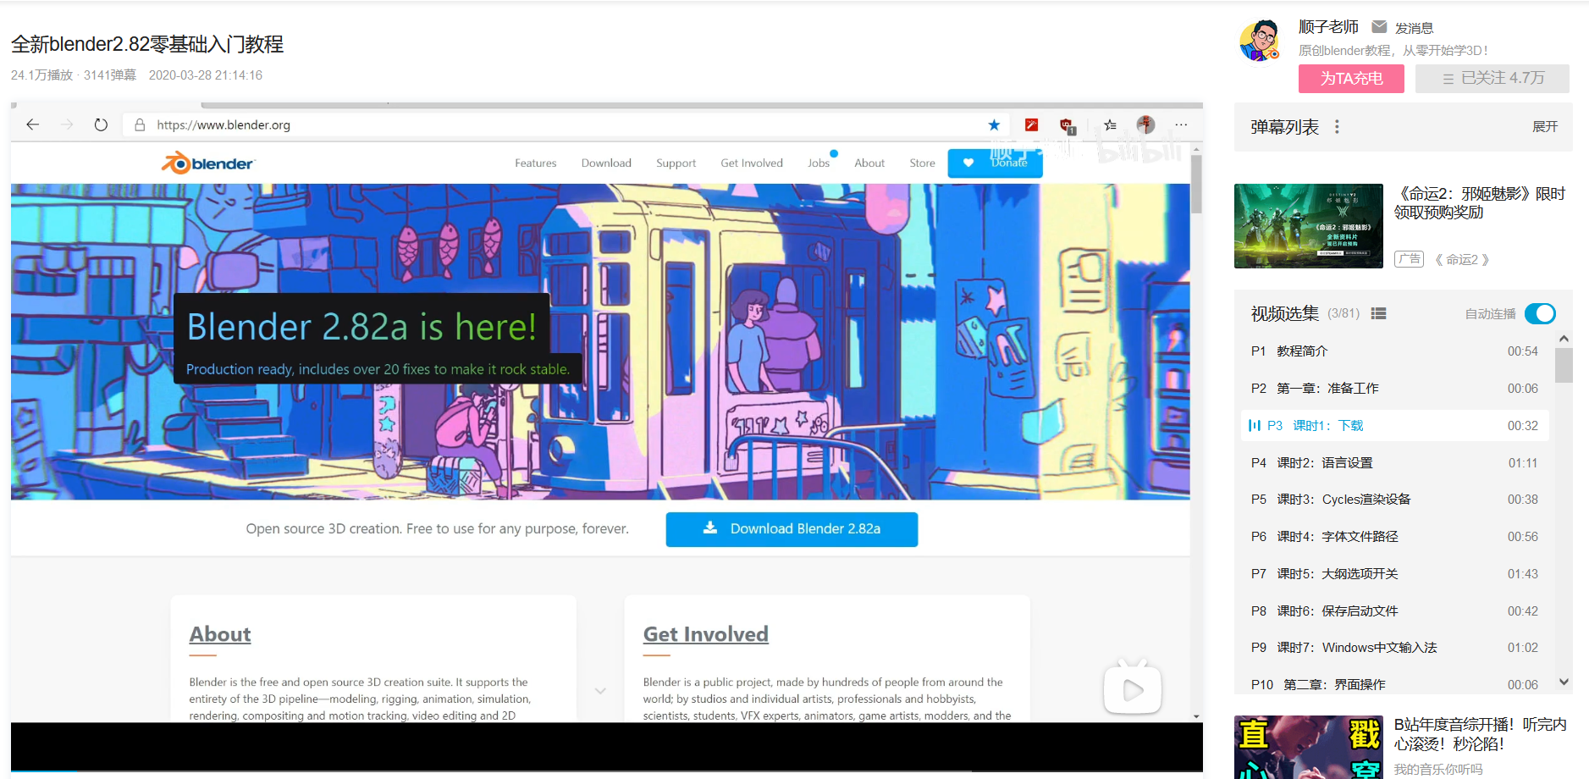
Task: Expand the chevron between About and Get Involved
Action: (x=600, y=691)
